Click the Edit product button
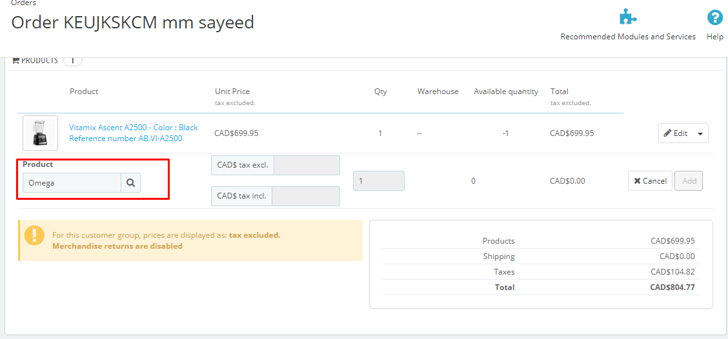 tap(676, 133)
